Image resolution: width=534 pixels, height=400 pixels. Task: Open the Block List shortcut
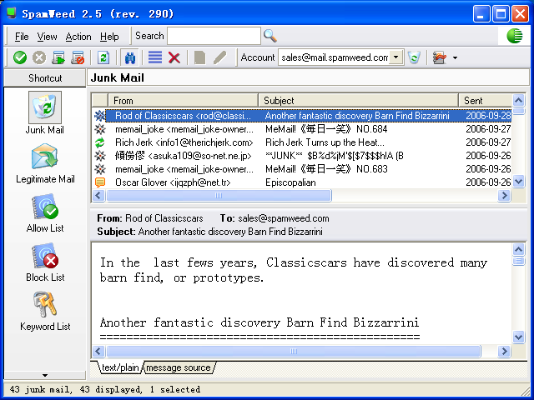(44, 262)
